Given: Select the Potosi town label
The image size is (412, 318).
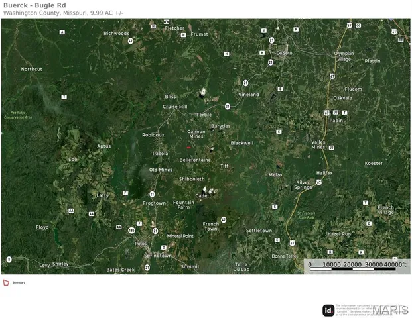Looking at the screenshot, I should (141, 243).
